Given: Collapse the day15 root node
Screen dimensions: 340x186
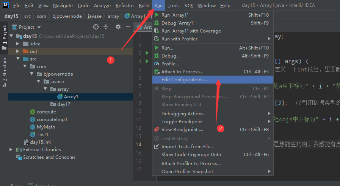Looking at the screenshot, I should point(11,36).
